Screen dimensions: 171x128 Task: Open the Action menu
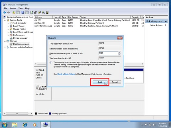pos(13,8)
